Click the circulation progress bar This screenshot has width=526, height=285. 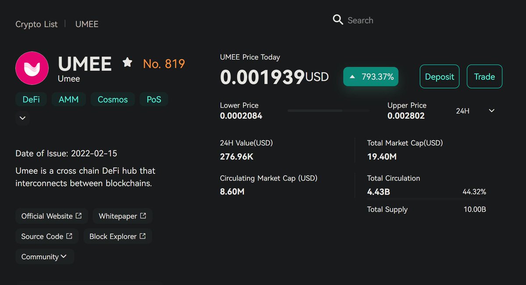(x=426, y=199)
